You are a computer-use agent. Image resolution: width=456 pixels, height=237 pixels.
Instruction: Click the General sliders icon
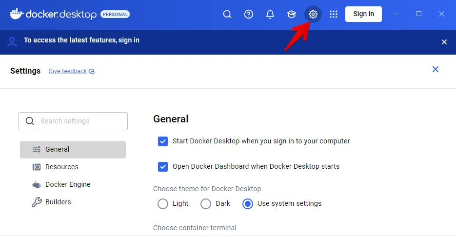[37, 150]
